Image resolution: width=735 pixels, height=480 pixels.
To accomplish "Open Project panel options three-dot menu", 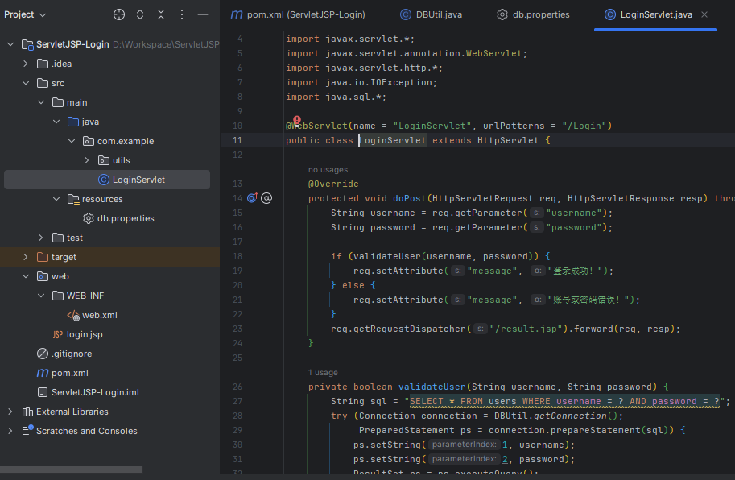I will (182, 14).
